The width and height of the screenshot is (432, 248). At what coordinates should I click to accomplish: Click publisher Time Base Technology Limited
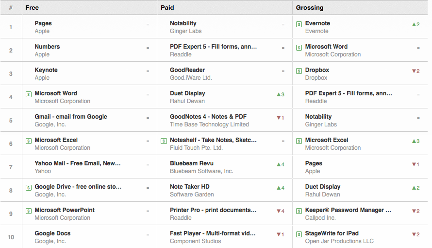tap(209, 124)
